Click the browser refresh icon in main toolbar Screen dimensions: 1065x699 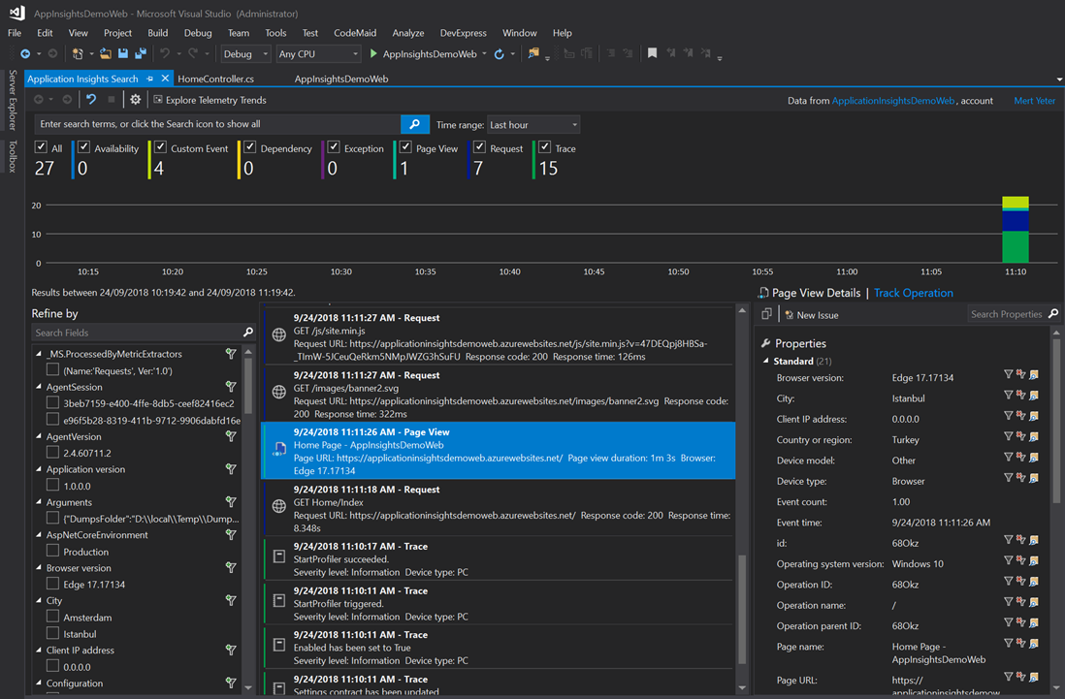(x=500, y=53)
